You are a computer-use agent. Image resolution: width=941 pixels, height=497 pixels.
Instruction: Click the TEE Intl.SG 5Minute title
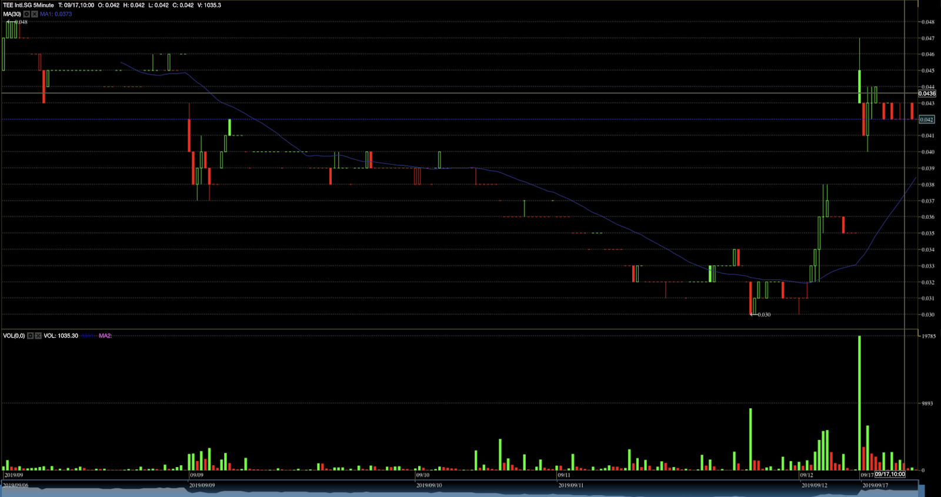(x=28, y=5)
